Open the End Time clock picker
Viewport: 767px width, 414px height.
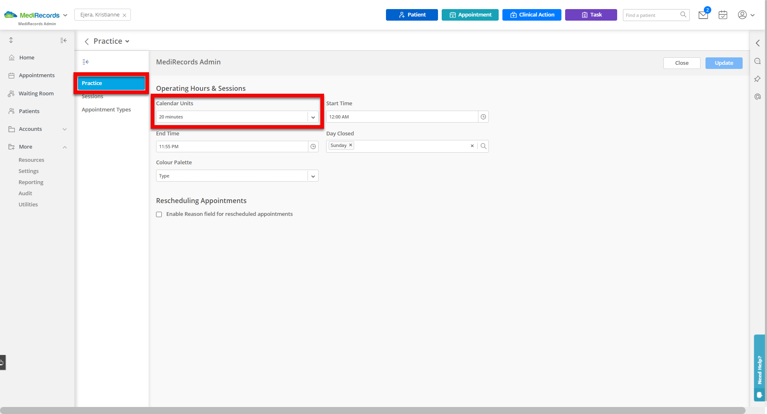(x=313, y=147)
